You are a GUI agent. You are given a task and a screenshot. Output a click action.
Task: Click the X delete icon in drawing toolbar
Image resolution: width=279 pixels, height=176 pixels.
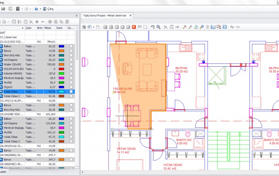click(165, 27)
